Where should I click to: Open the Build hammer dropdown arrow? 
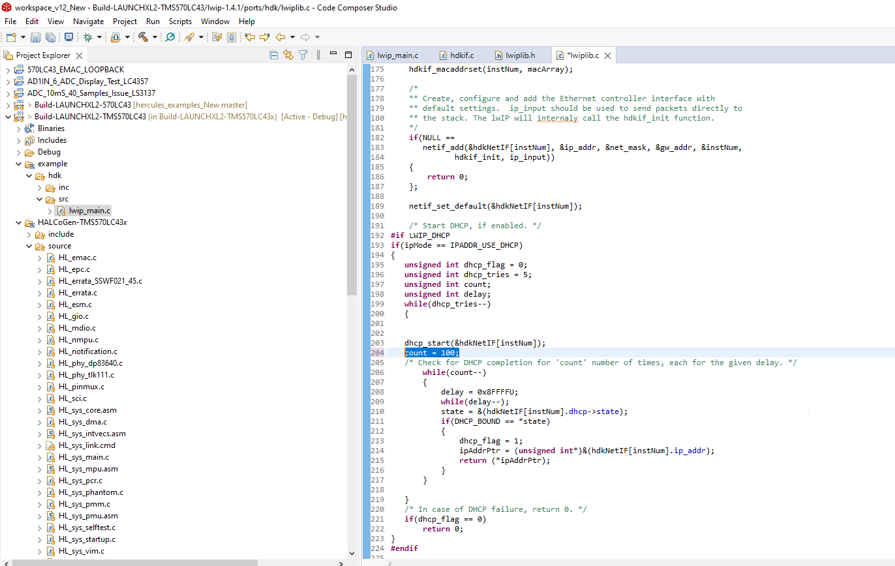tap(155, 37)
